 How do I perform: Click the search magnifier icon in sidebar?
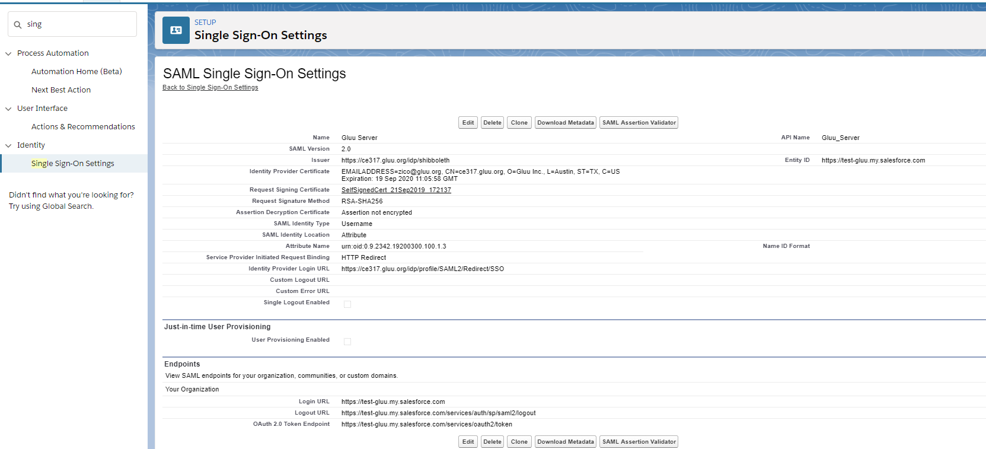coord(18,25)
